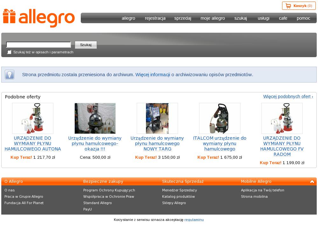Image resolution: width=318 pixels, height=226 pixels.
Task: Click the price 3 150,00 zł
Action: click(169, 157)
